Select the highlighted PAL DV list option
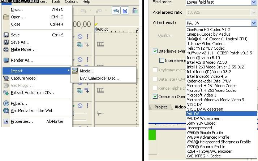 221,114
